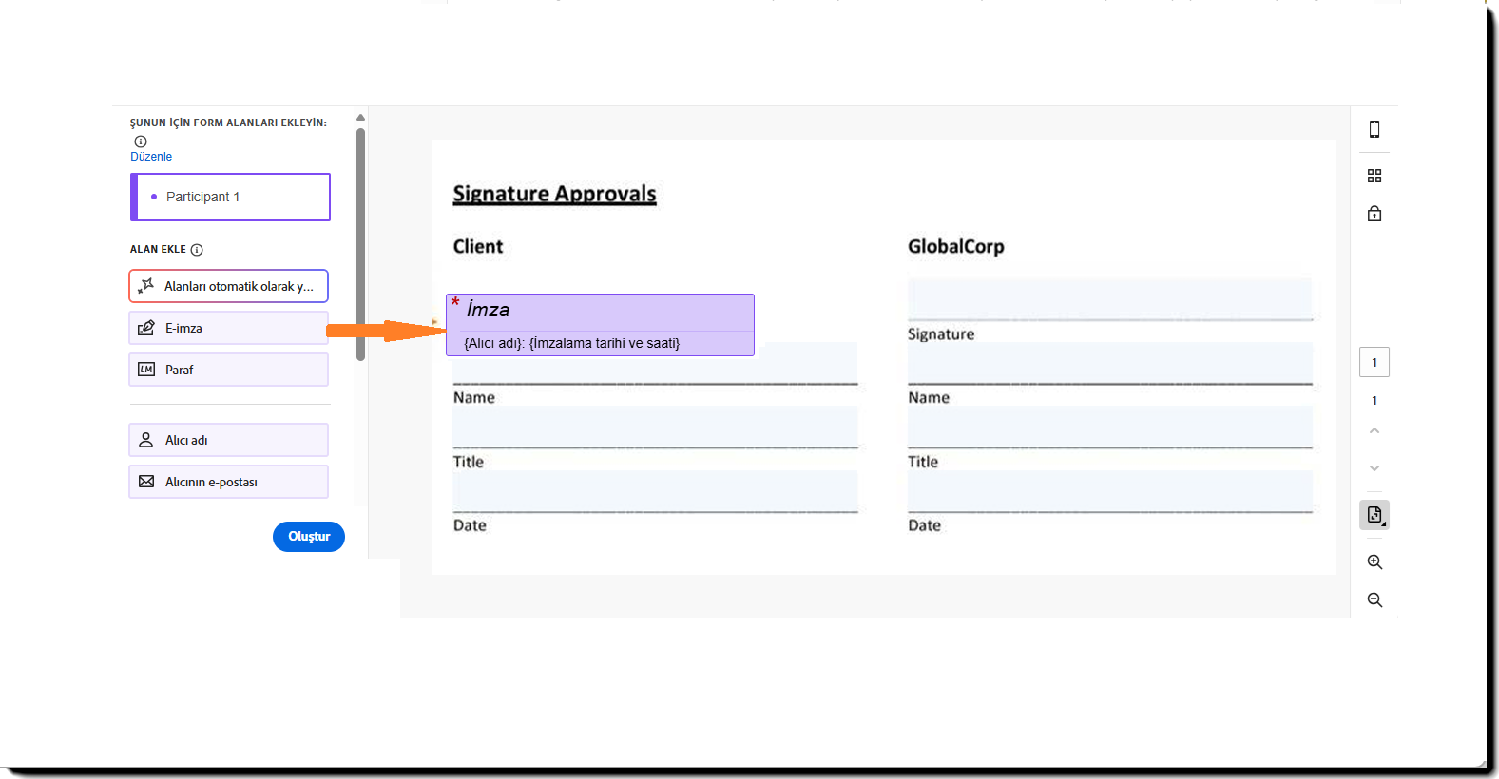Add the Alıcı adı field
This screenshot has width=1499, height=779.
coord(228,440)
